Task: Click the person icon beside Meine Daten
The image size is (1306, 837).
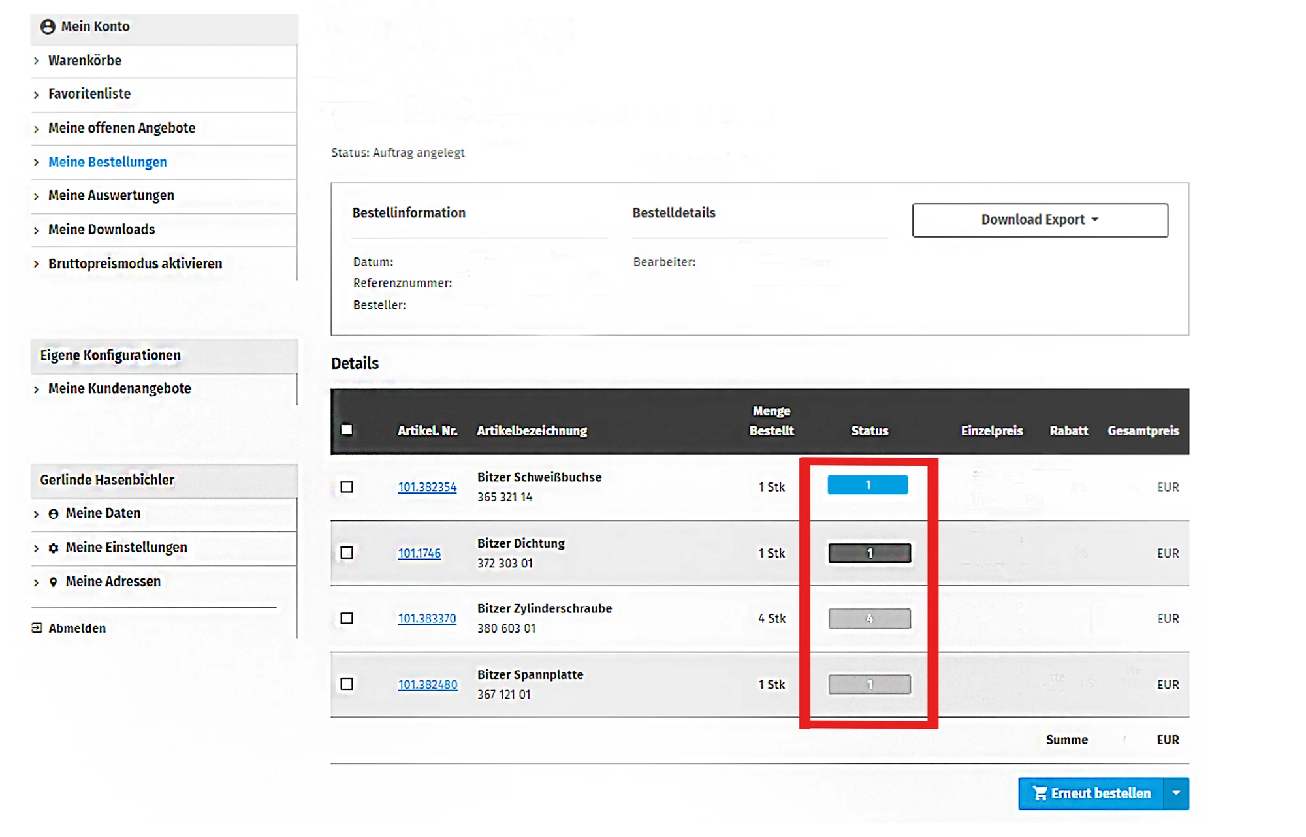Action: coord(54,514)
